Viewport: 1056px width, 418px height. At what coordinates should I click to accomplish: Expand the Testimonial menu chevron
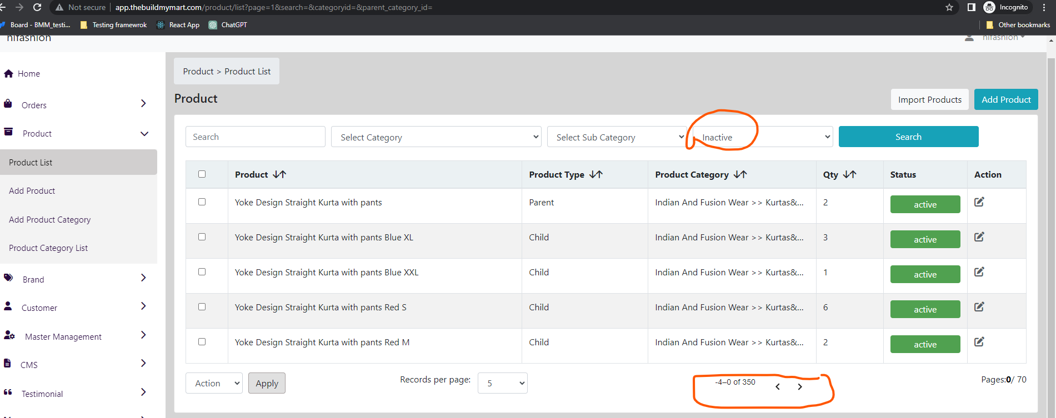(143, 392)
